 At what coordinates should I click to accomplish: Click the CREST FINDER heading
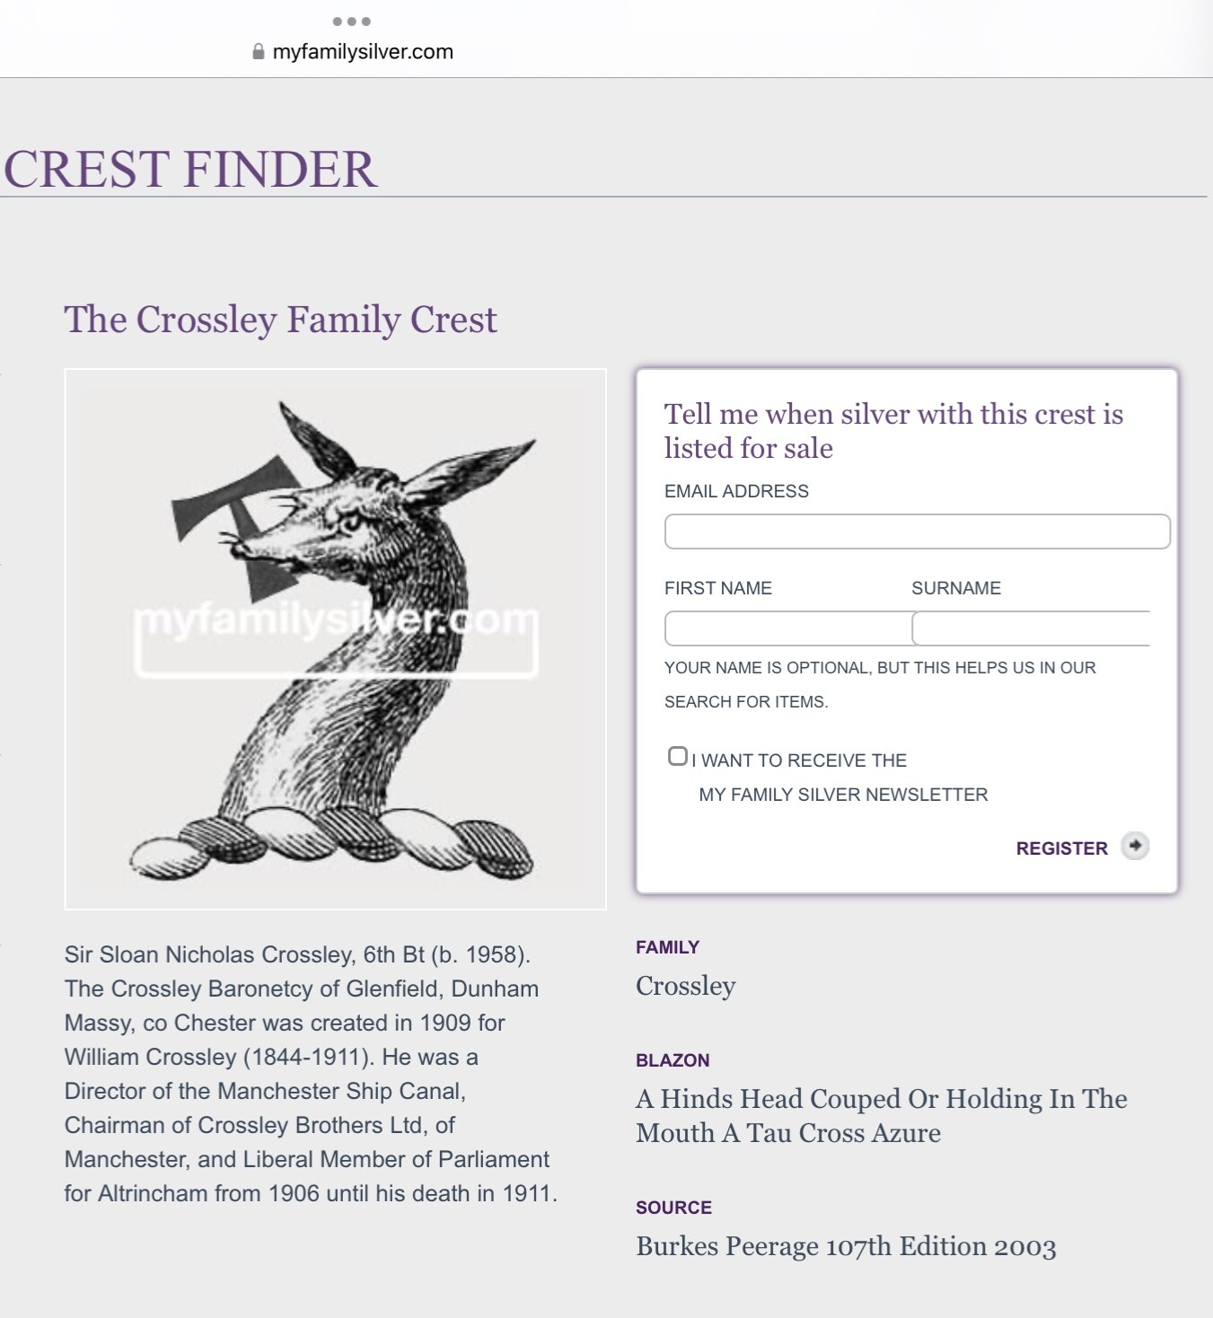click(189, 169)
